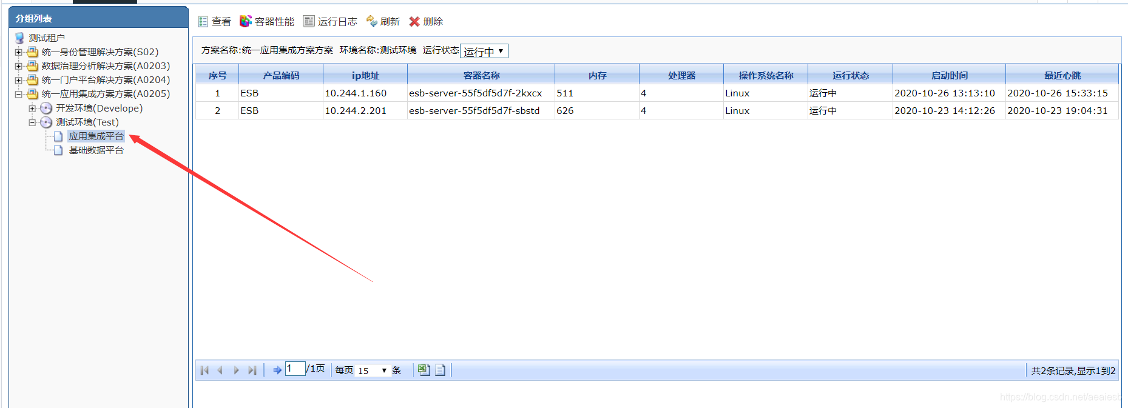The height and width of the screenshot is (408, 1128).
Task: Click folder icon of 统一应用集成方案方案(A0205)
Action: coord(33,93)
